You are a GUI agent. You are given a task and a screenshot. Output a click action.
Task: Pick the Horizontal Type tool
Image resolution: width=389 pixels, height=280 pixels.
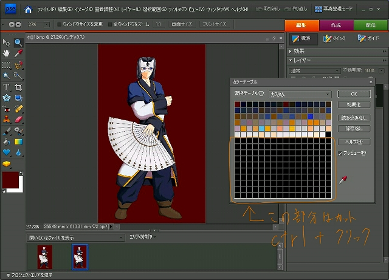click(x=7, y=87)
